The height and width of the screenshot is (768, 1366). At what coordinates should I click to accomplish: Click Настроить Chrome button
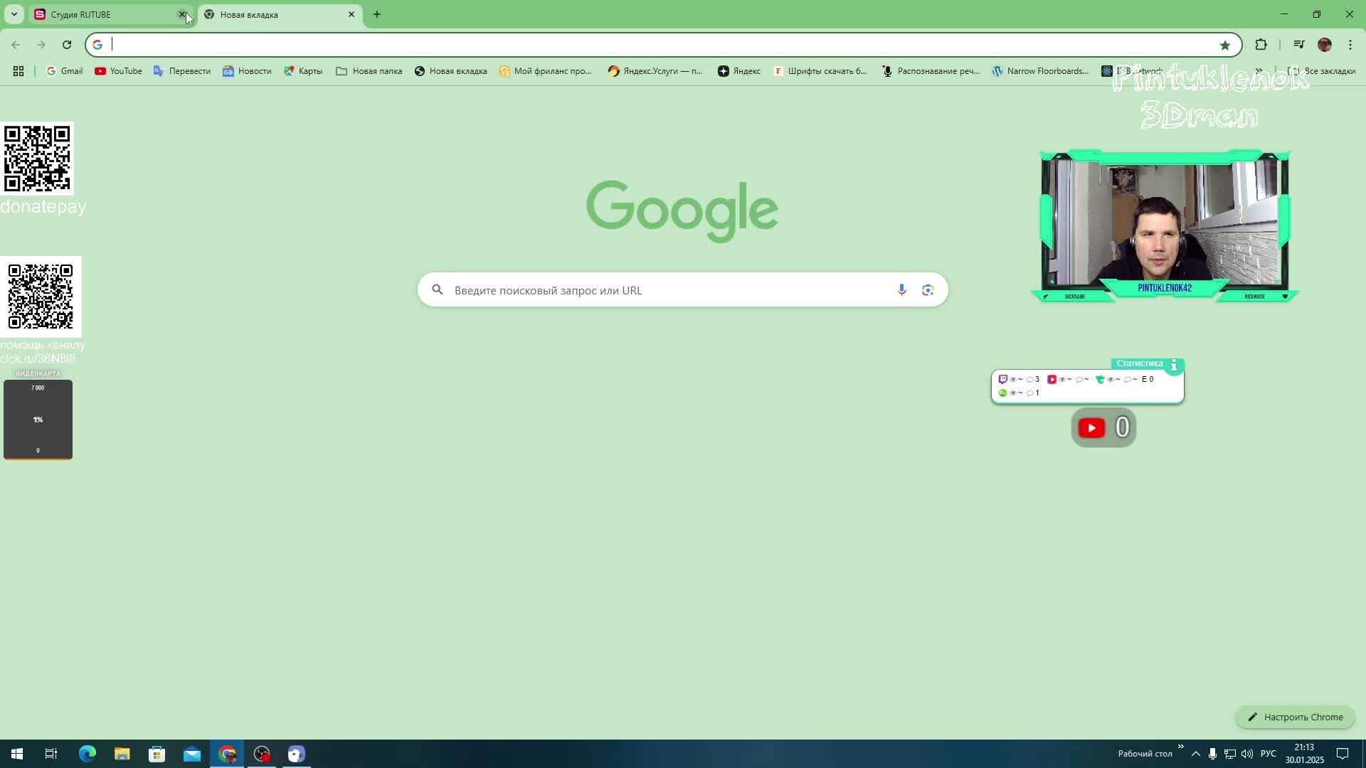pos(1295,717)
